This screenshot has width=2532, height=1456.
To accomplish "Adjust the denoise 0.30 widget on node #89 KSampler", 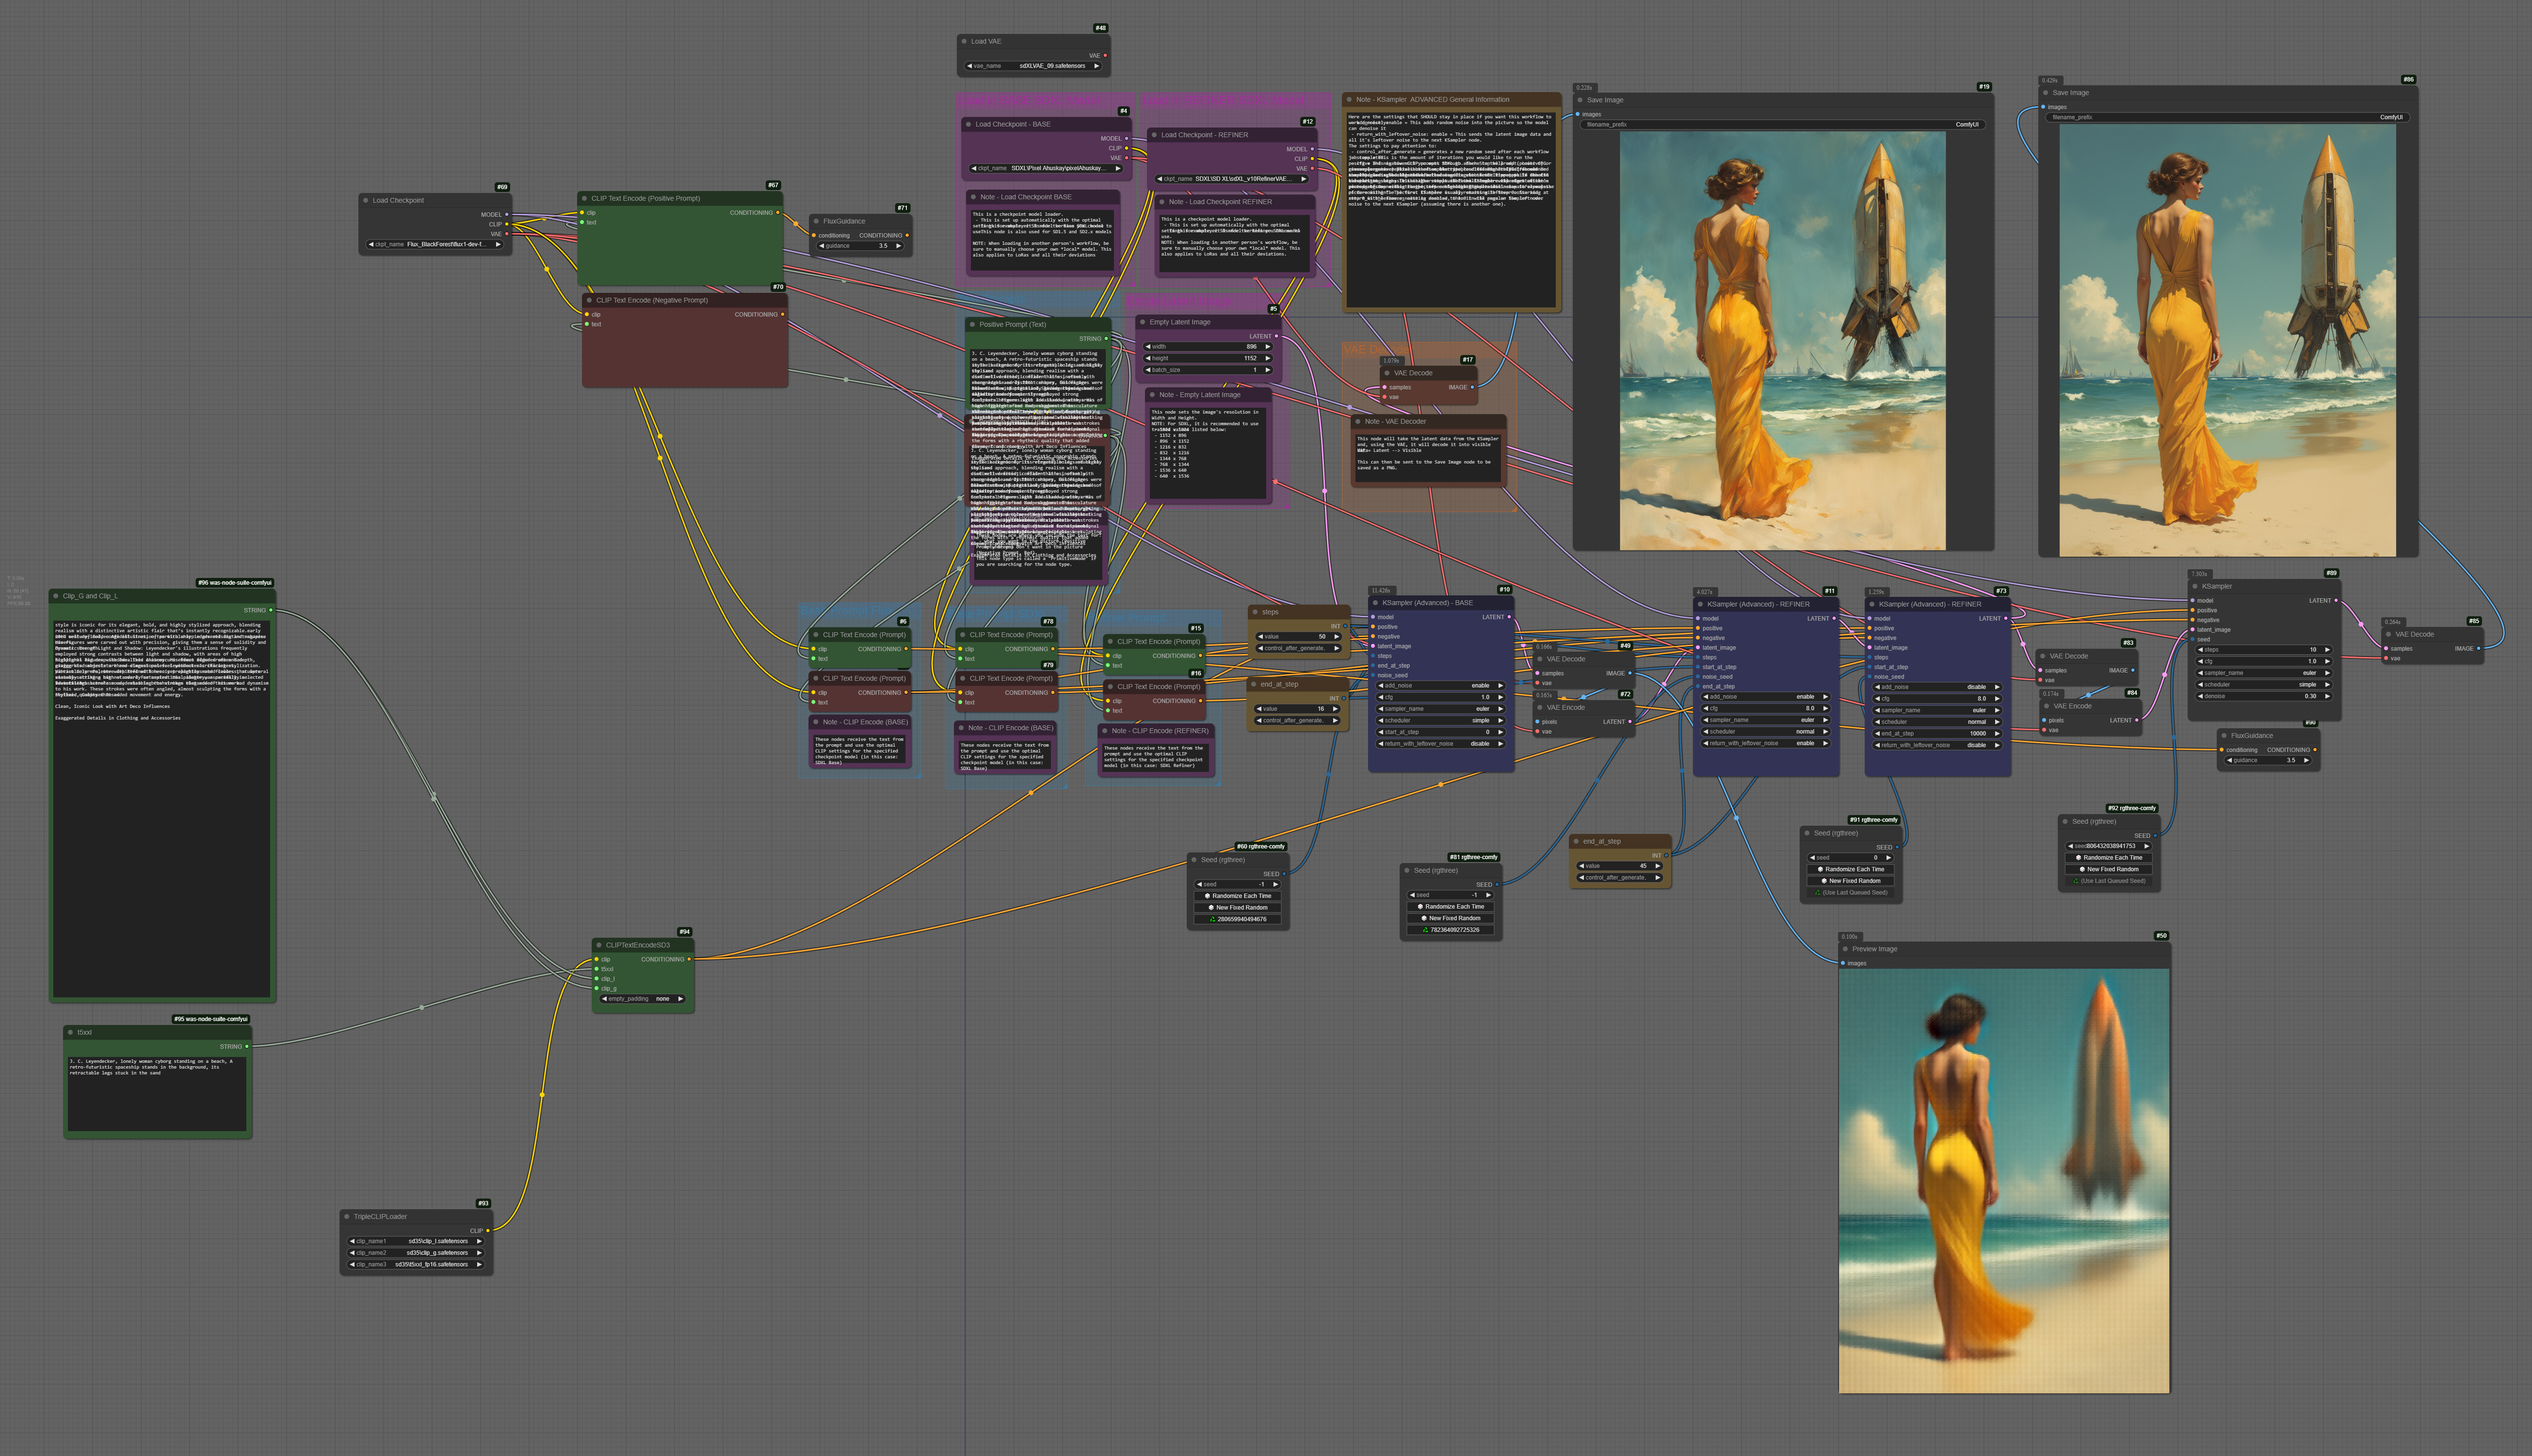I will [x=2264, y=696].
